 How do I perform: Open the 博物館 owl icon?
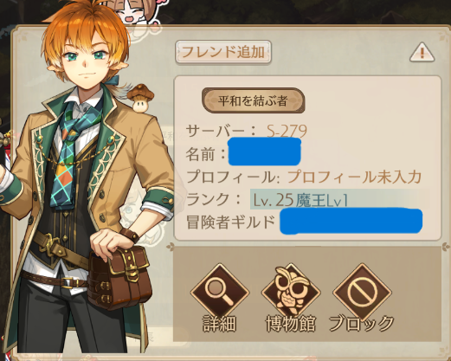point(291,291)
